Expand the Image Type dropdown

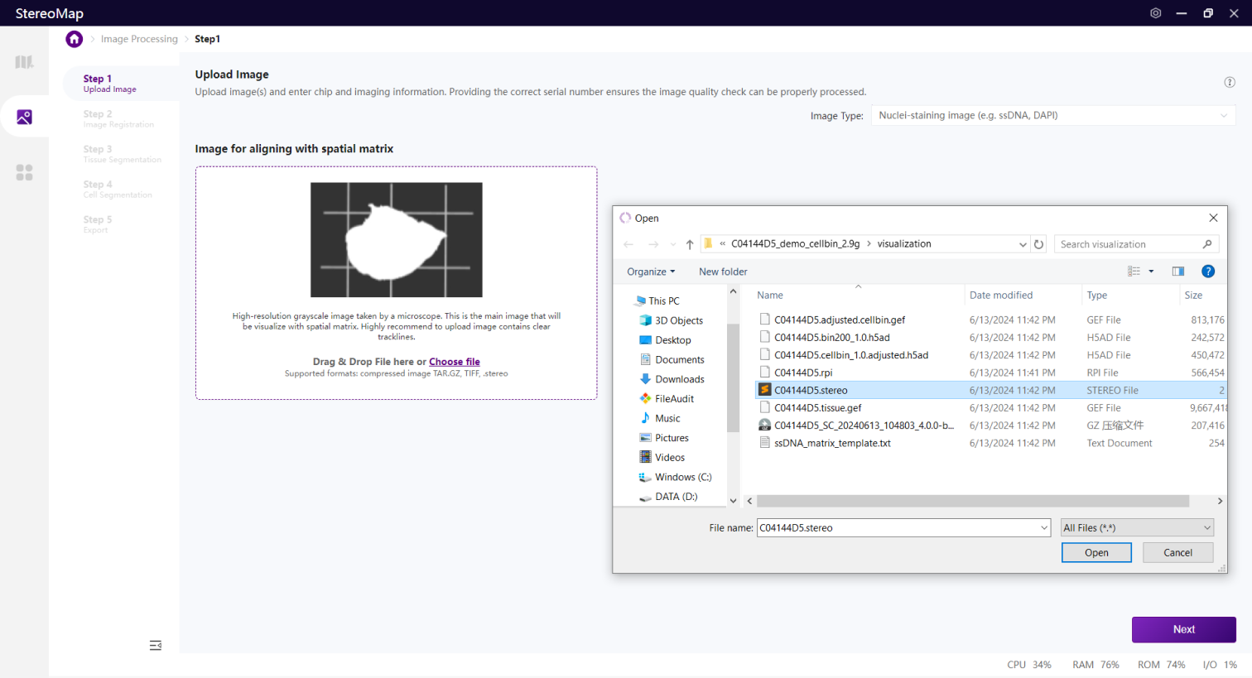pos(1052,116)
